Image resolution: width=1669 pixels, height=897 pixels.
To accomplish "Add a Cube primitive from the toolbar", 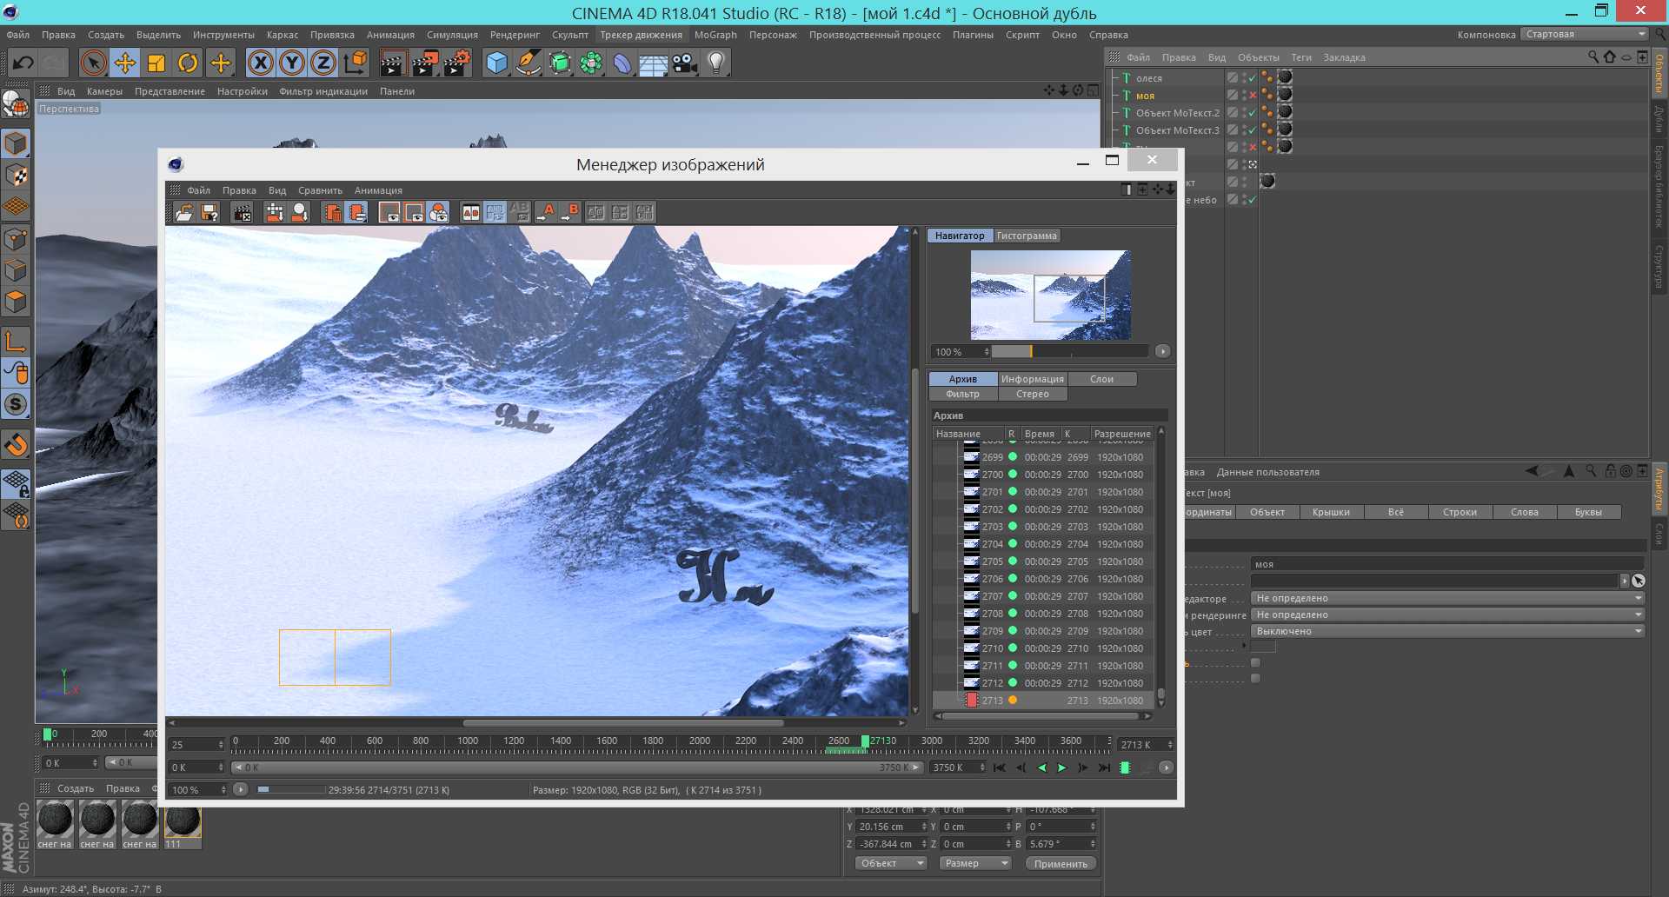I will (x=496, y=63).
